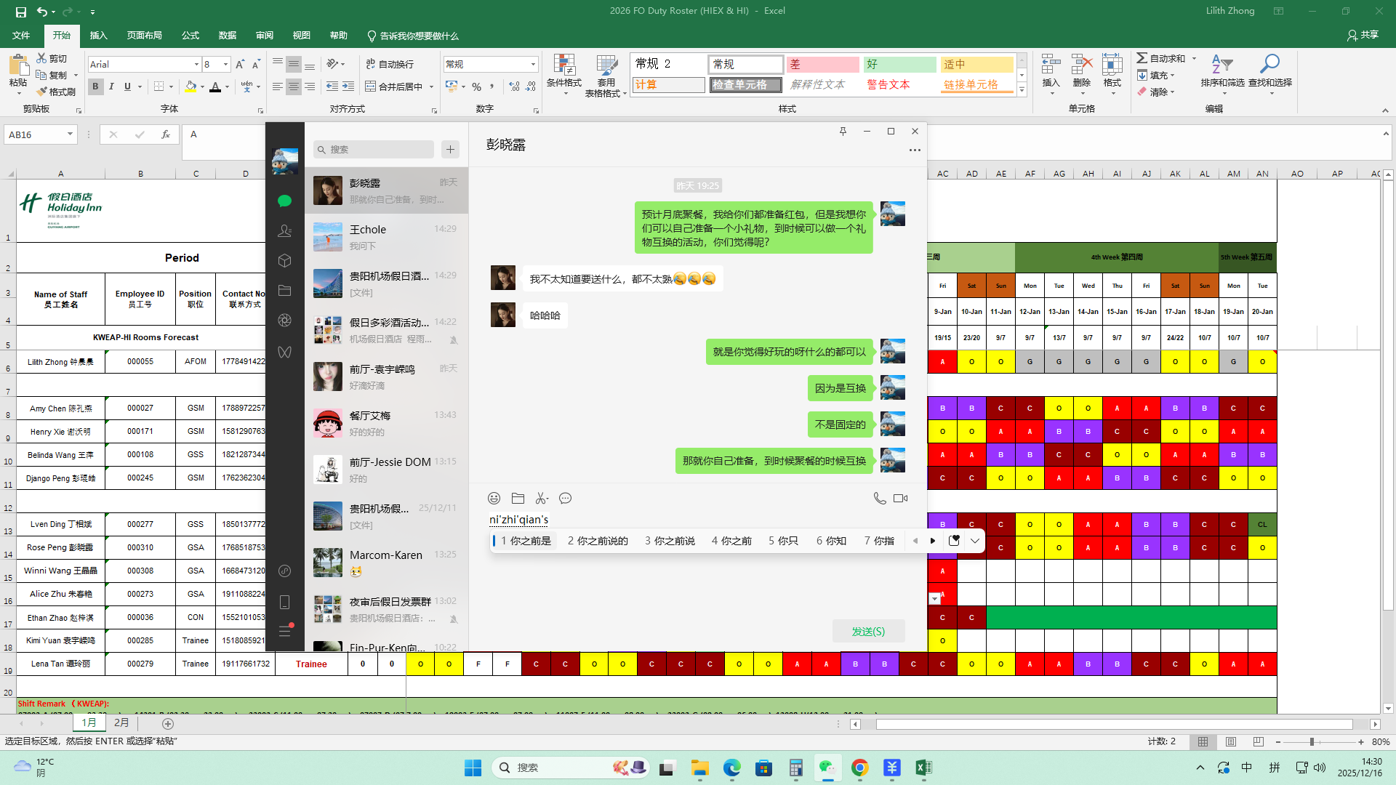The image size is (1396, 785).
Task: Switch to the 2月 sheet tab
Action: 121,723
